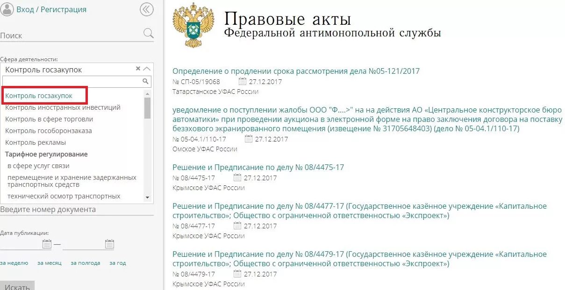565x290 pixels.
Task: Open the Определение о продлении срока document link
Action: pos(296,71)
